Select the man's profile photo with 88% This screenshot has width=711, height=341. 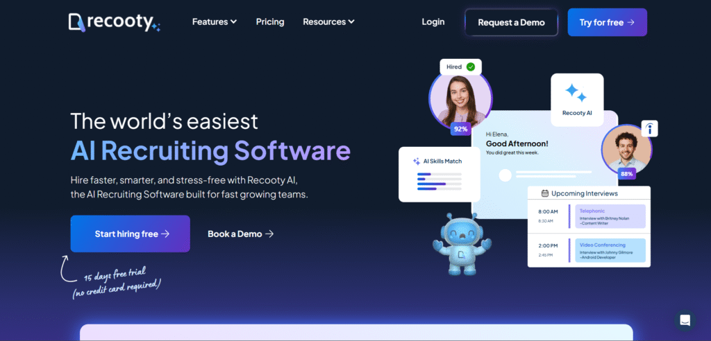[626, 149]
